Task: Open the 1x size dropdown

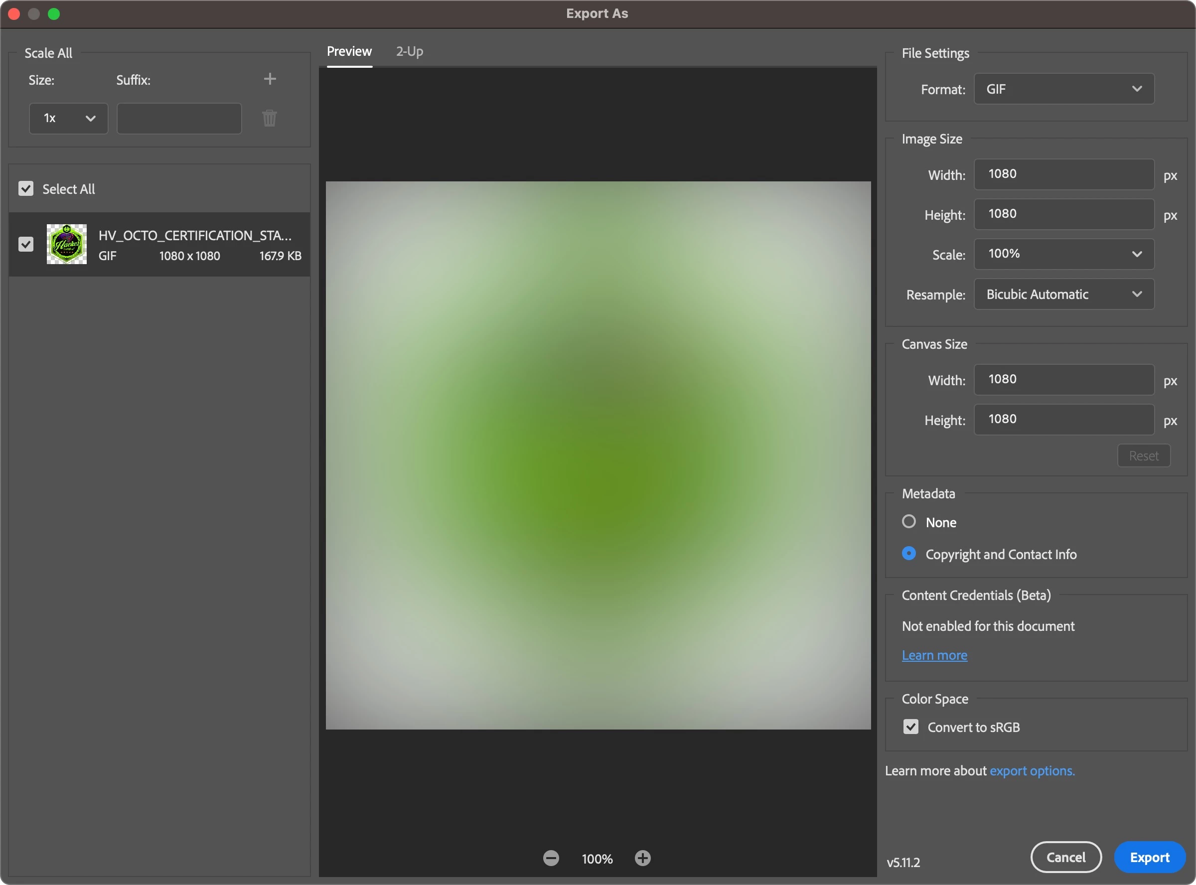Action: (69, 119)
